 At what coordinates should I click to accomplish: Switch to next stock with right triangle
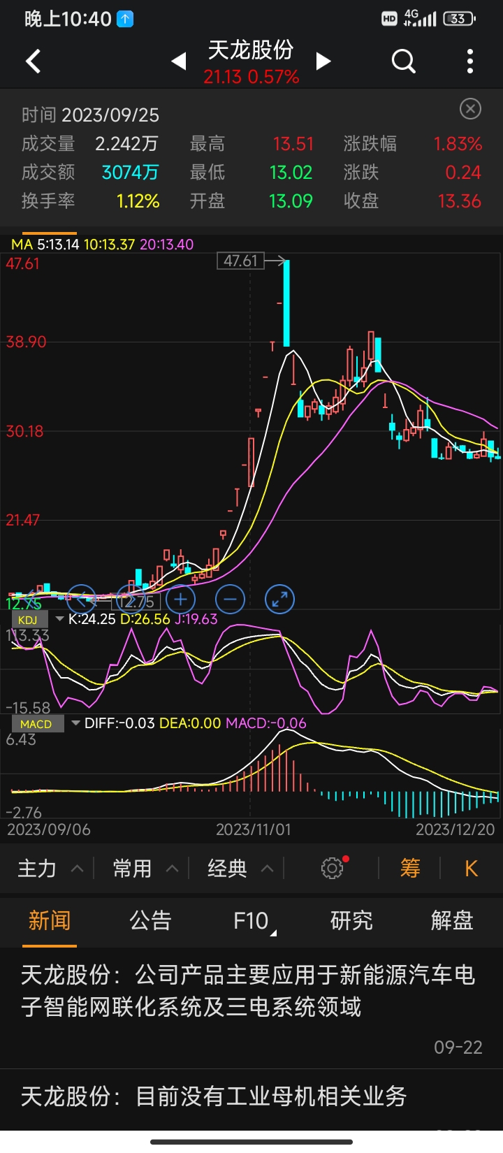coord(323,61)
